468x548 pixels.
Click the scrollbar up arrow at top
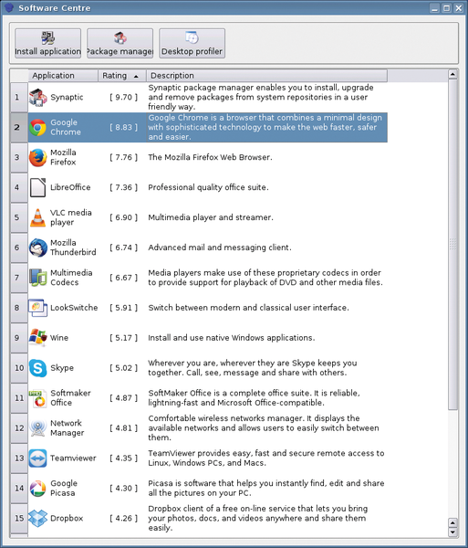pos(452,74)
